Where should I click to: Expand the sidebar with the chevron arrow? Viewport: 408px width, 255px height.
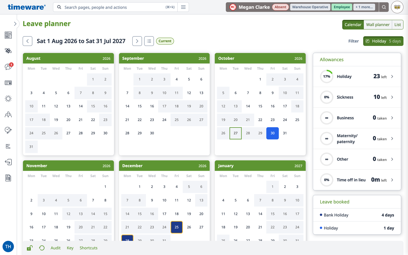[15, 24]
